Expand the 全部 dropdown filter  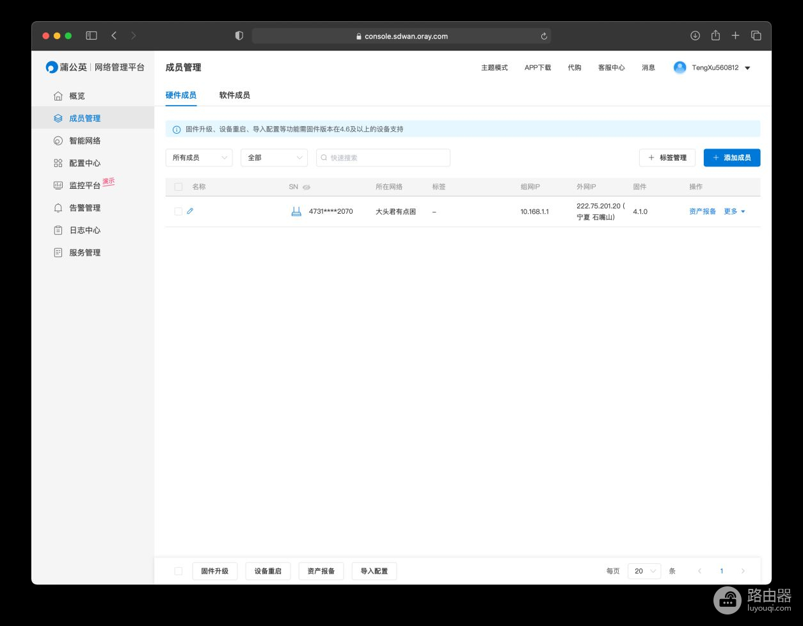[x=274, y=157]
